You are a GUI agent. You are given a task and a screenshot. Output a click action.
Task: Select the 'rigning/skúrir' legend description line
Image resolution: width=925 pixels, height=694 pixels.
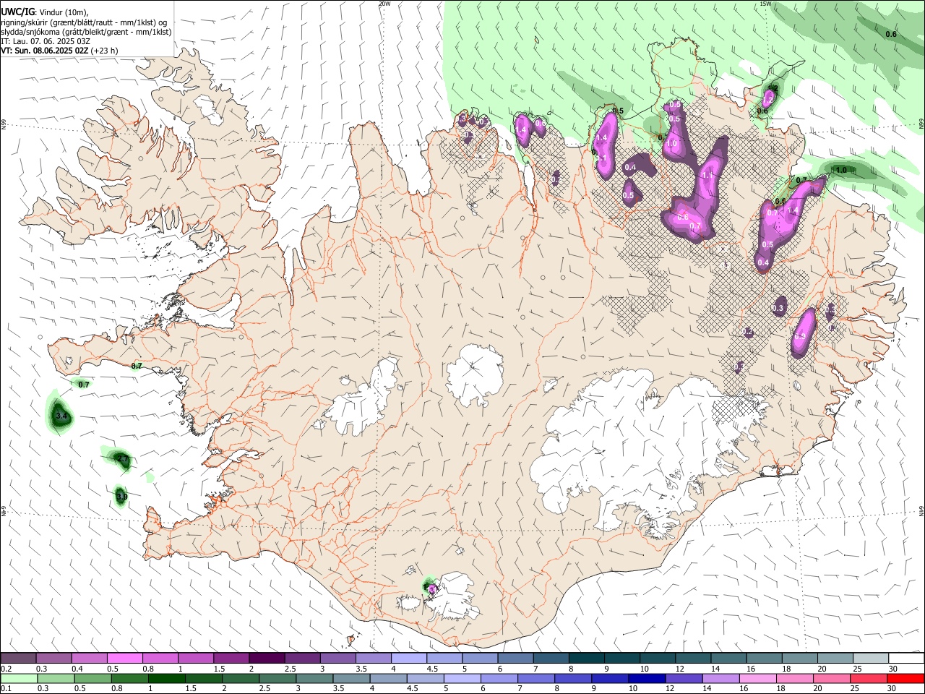(x=84, y=22)
